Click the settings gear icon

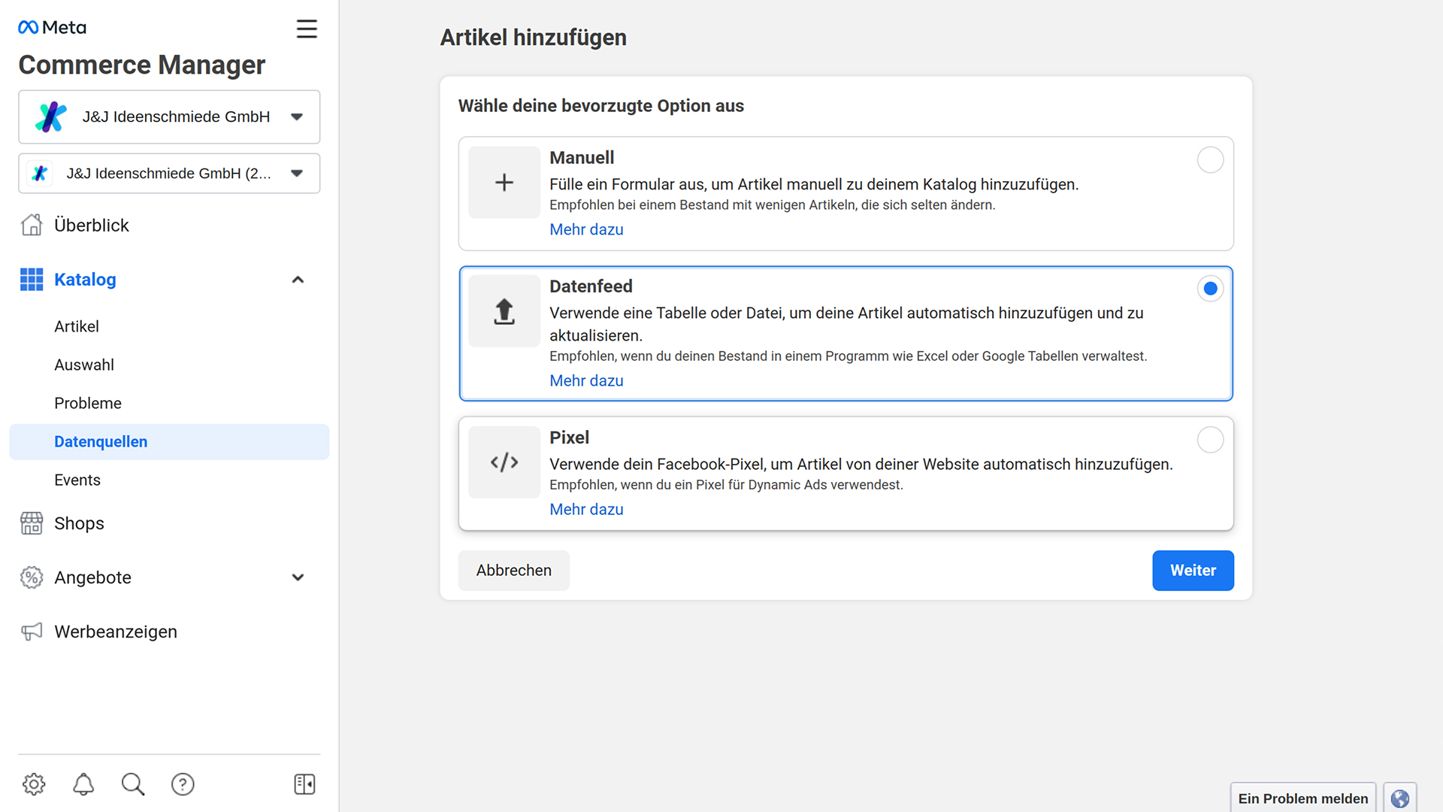point(34,784)
